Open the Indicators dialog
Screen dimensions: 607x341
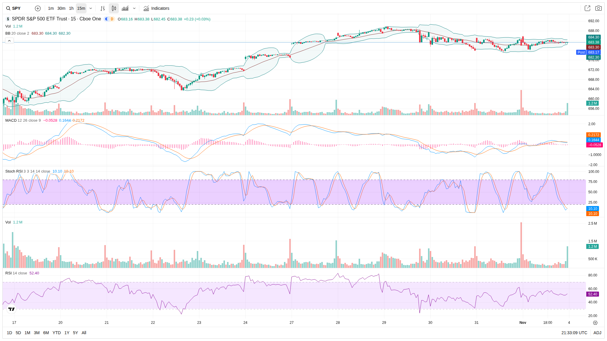(156, 8)
